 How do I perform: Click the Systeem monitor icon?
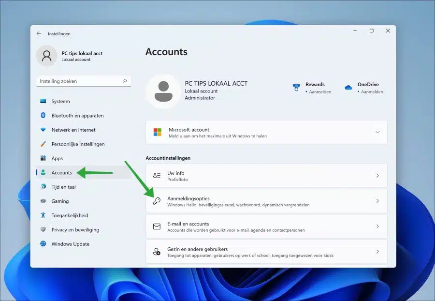tap(43, 101)
